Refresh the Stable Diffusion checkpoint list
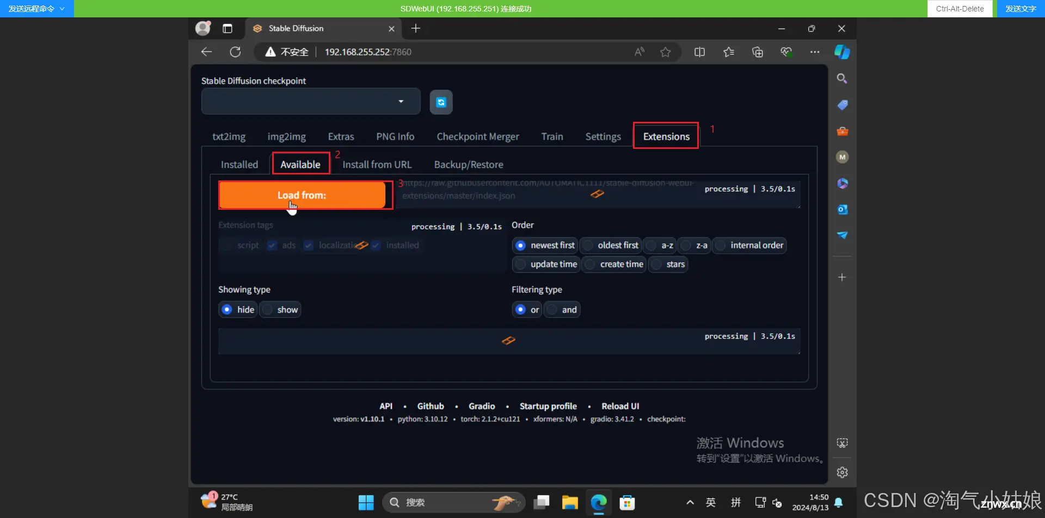 coord(441,102)
